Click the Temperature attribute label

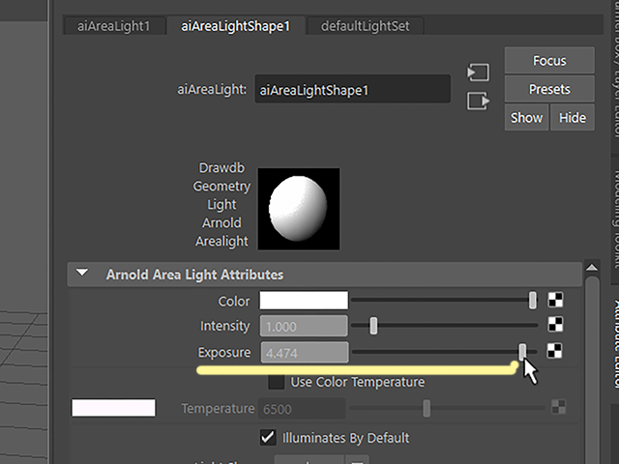pyautogui.click(x=218, y=408)
